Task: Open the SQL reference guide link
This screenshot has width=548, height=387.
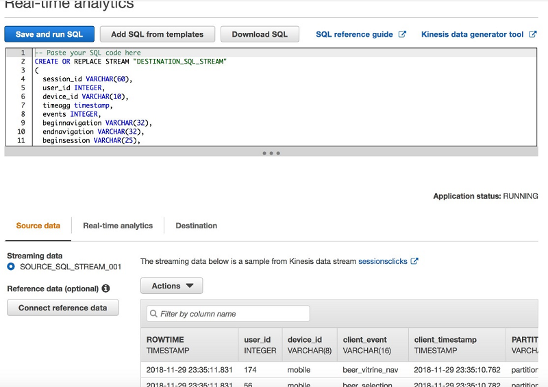Action: 354,34
